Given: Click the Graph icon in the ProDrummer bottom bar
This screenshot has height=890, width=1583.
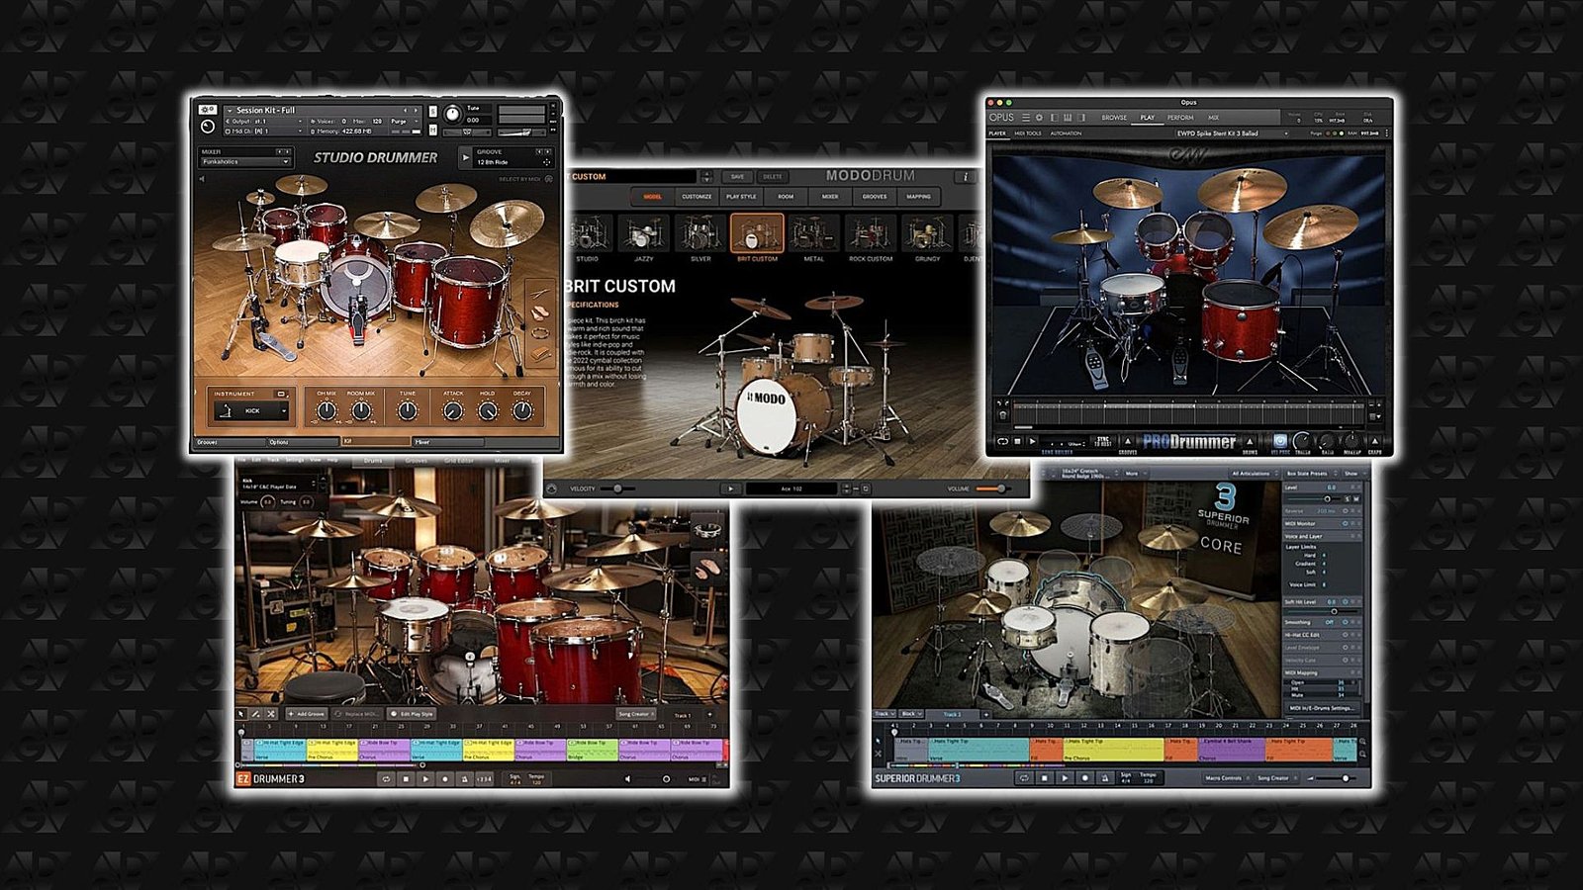Looking at the screenshot, I should (1374, 440).
